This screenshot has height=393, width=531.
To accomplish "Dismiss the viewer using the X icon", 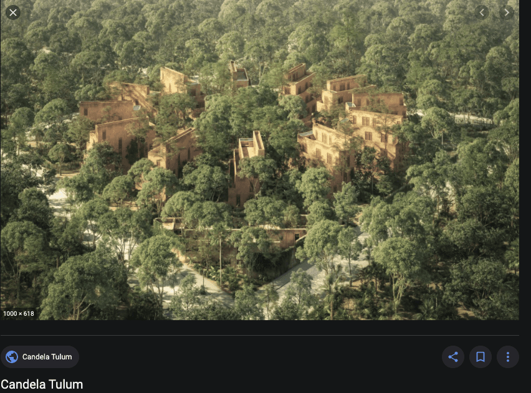I will (x=13, y=12).
